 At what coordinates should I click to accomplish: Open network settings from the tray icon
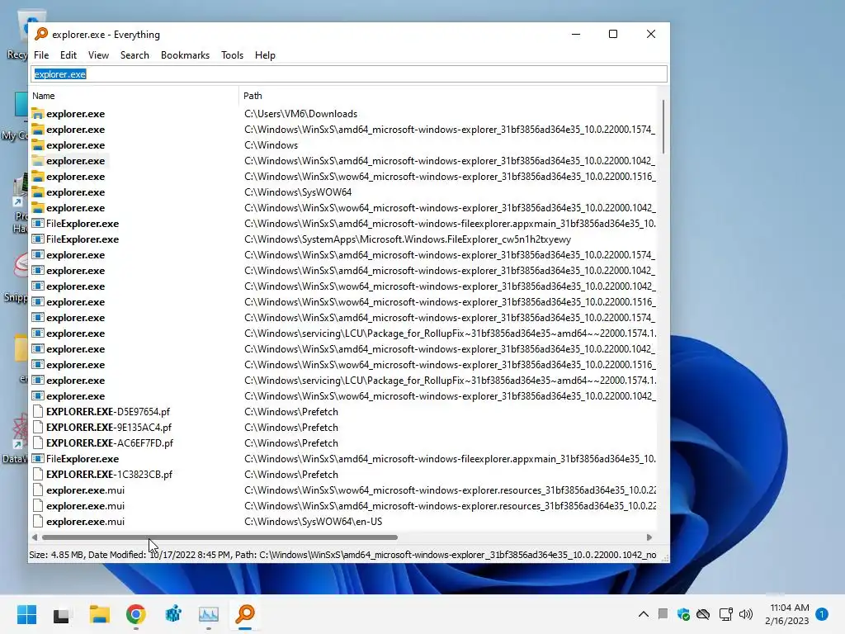tap(726, 614)
